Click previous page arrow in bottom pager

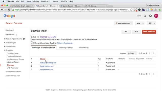(150, 74)
